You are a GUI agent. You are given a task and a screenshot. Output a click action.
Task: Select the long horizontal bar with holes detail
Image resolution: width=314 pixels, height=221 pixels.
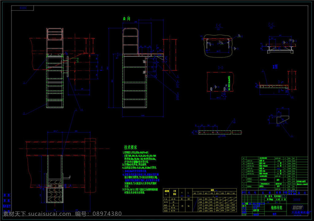[x=220, y=132]
